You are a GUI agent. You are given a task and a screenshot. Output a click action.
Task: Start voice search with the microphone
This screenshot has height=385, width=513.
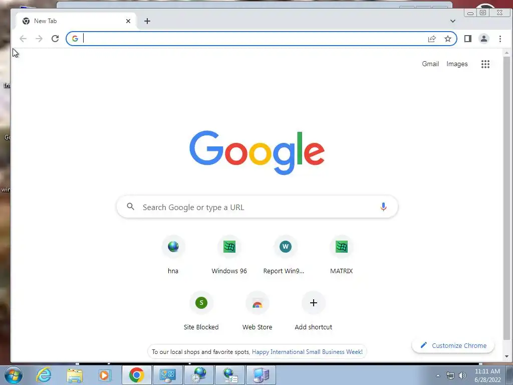(x=383, y=207)
